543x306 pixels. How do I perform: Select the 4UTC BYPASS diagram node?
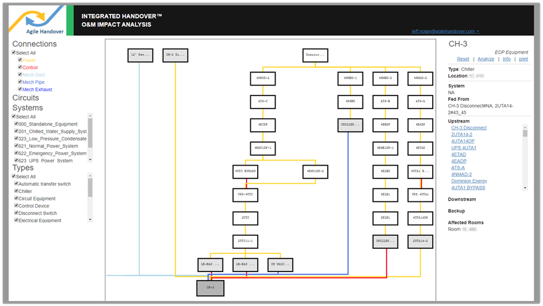pyautogui.click(x=245, y=172)
